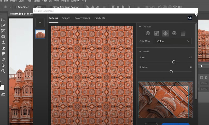
Task: Open the Filter menu
Action: [44, 1]
